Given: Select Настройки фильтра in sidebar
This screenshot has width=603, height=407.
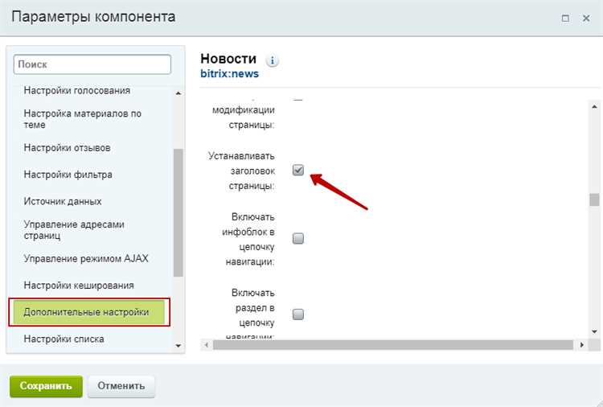Looking at the screenshot, I should (68, 175).
